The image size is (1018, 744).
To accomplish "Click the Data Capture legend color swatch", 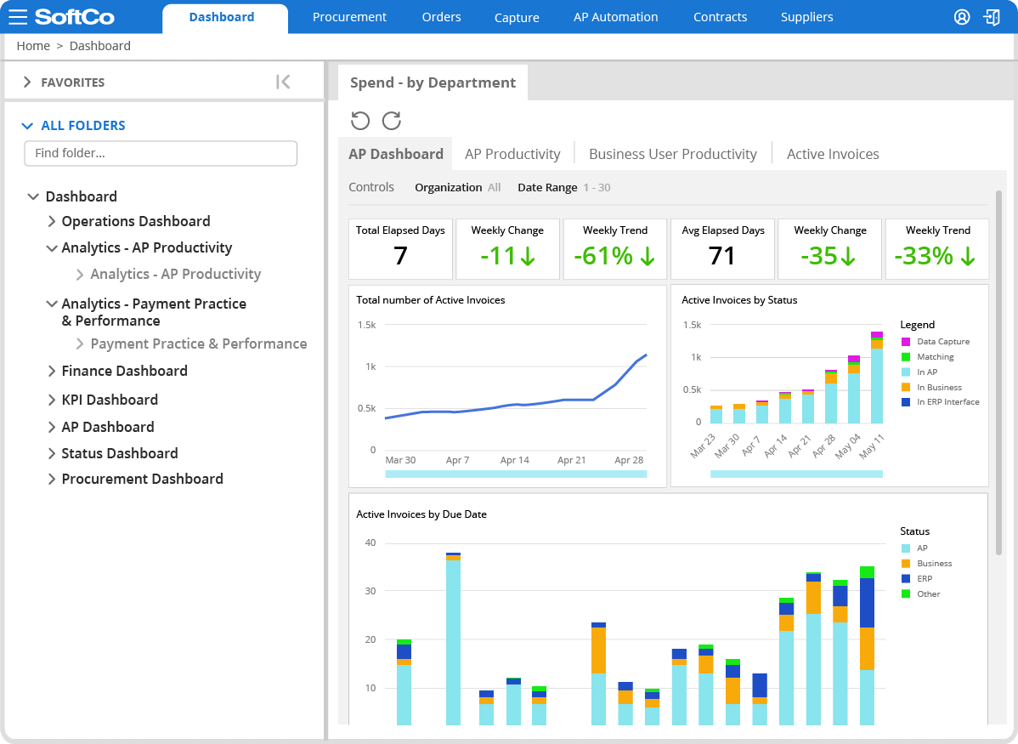I will click(905, 342).
